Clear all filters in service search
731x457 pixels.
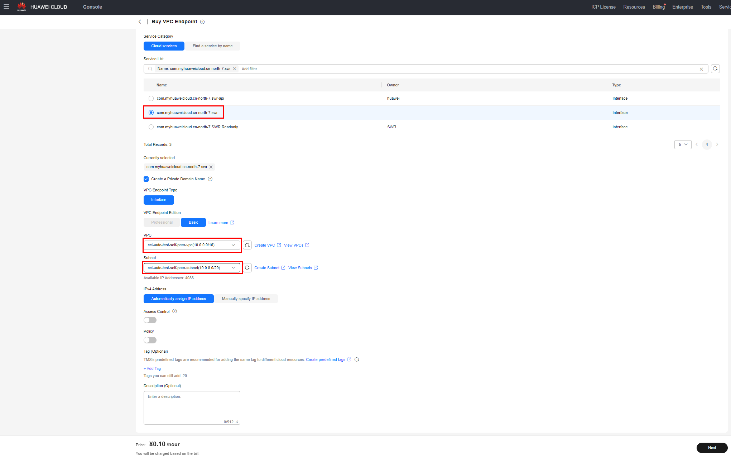(x=701, y=69)
